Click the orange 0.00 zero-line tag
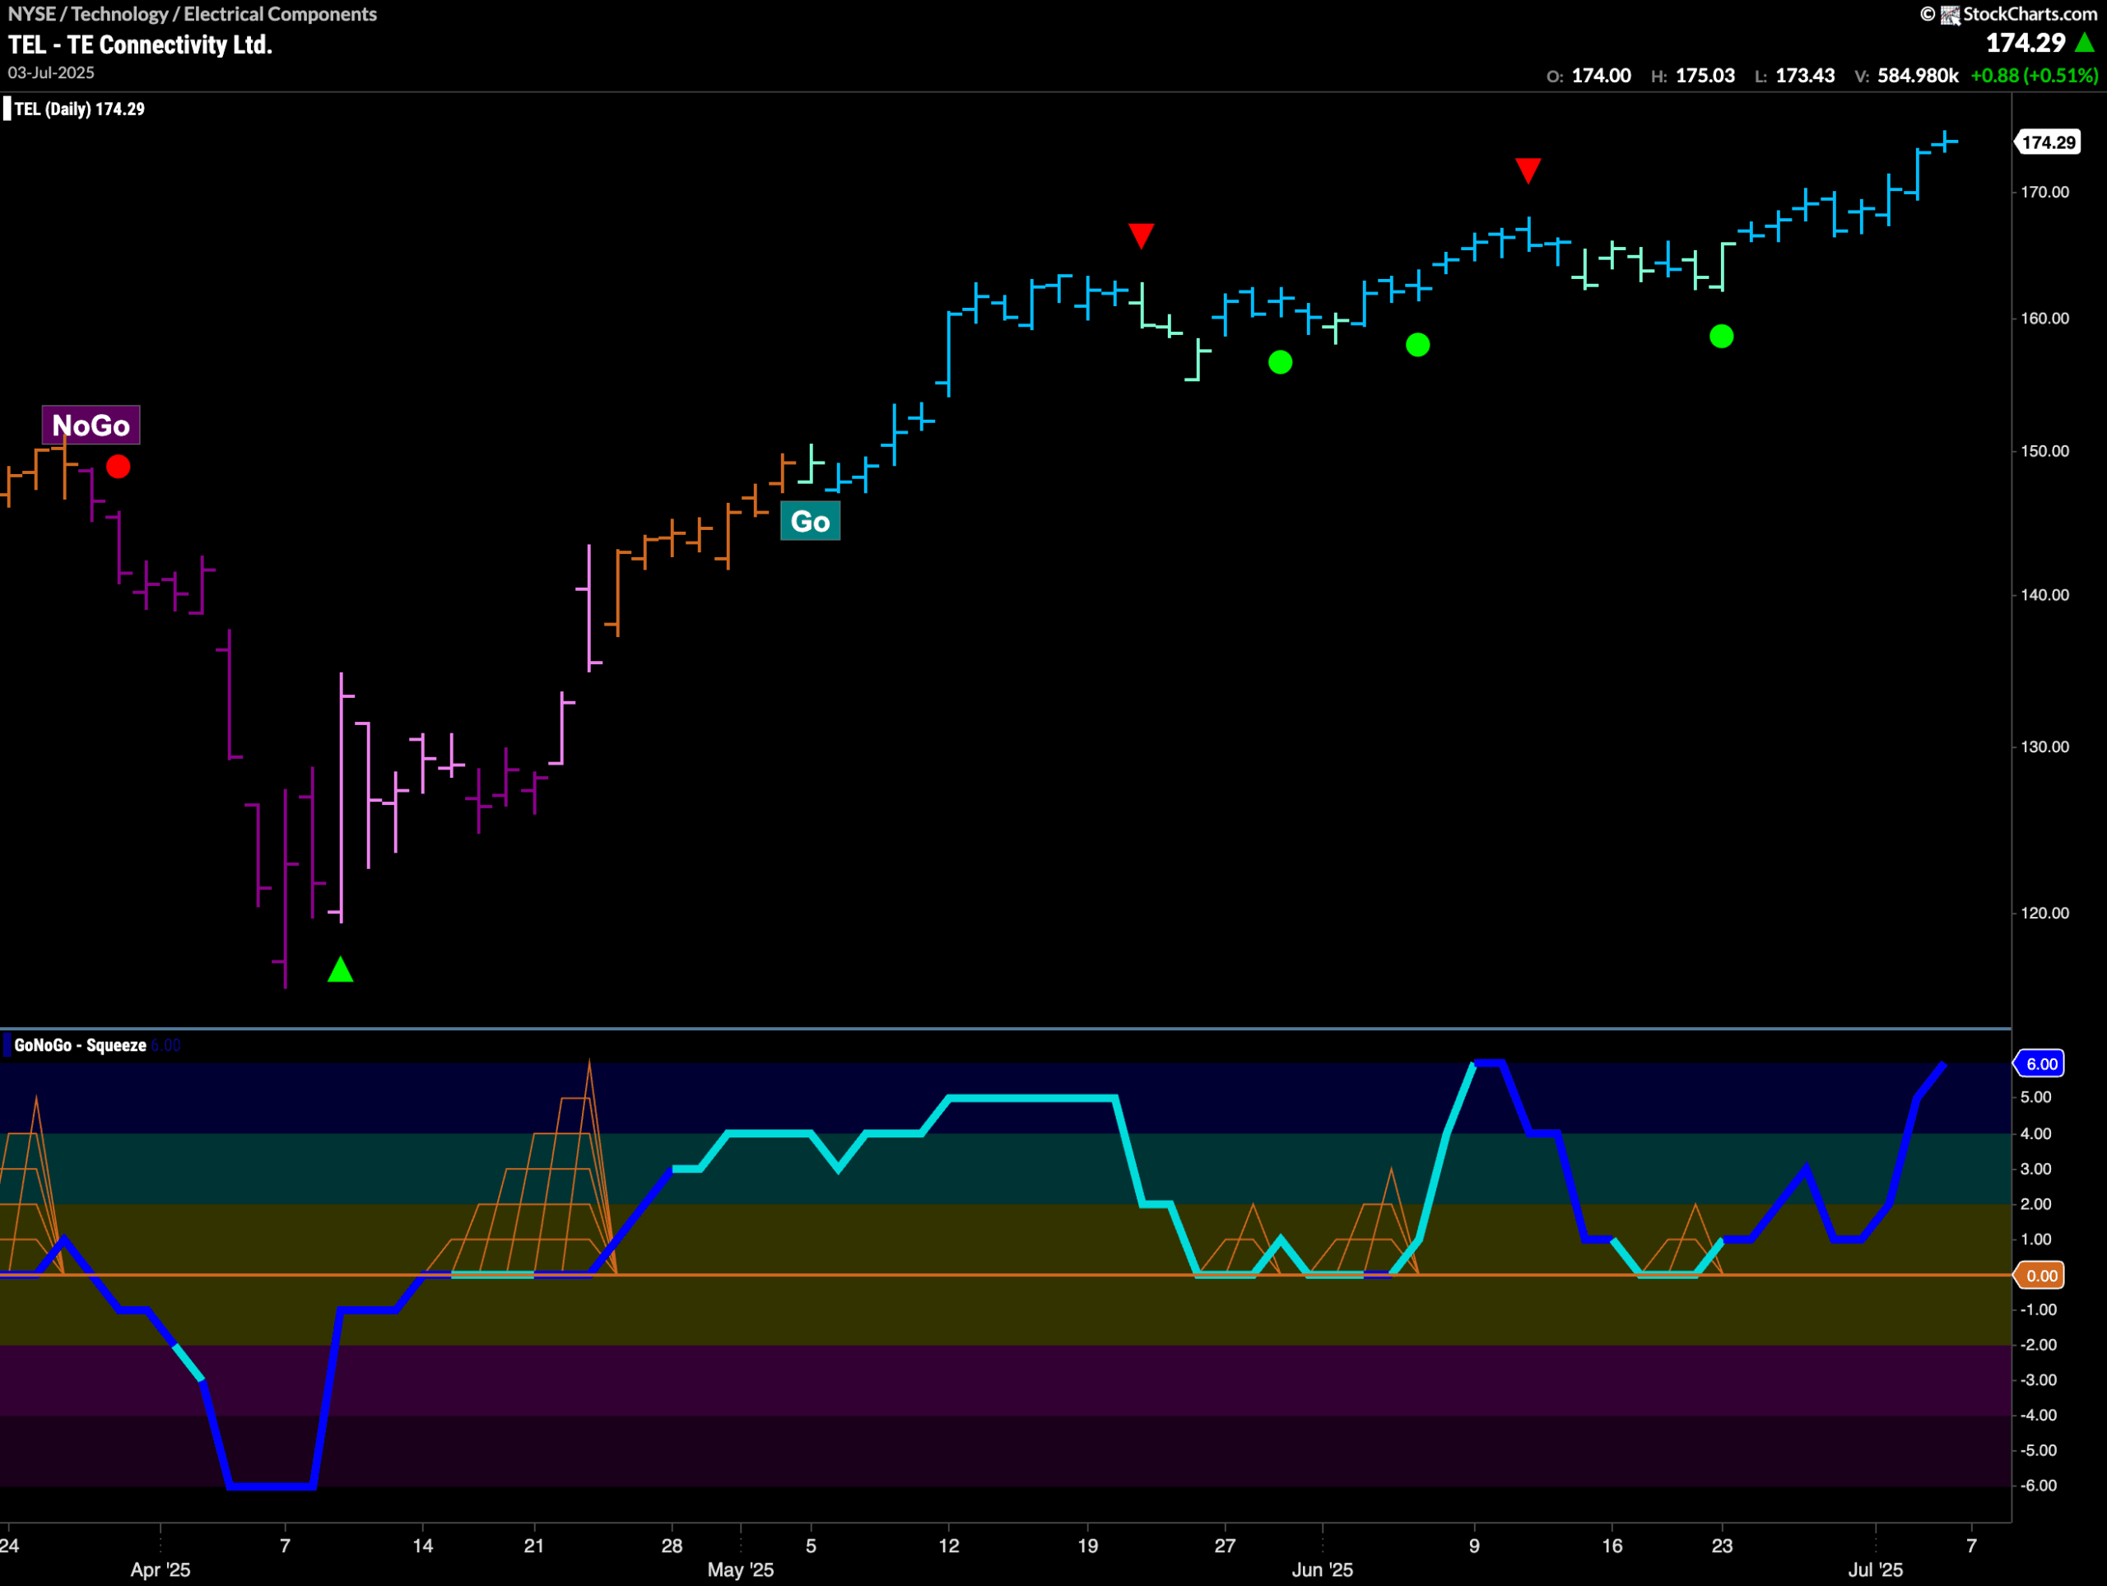The image size is (2107, 1586). tap(2040, 1276)
